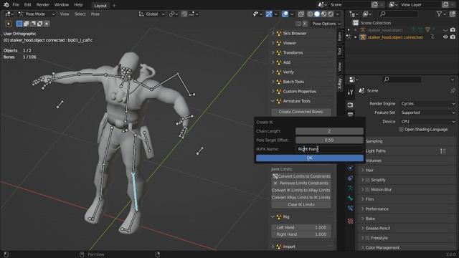Toggle render camera for stalker_hood.object connected

click(453, 37)
